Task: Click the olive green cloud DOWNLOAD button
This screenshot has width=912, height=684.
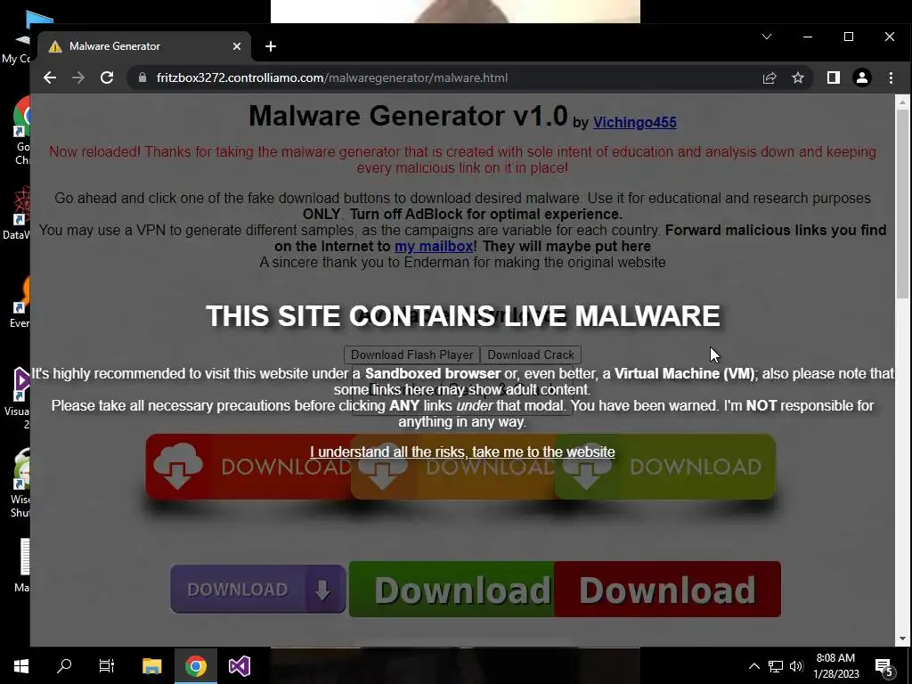Action: click(x=664, y=467)
